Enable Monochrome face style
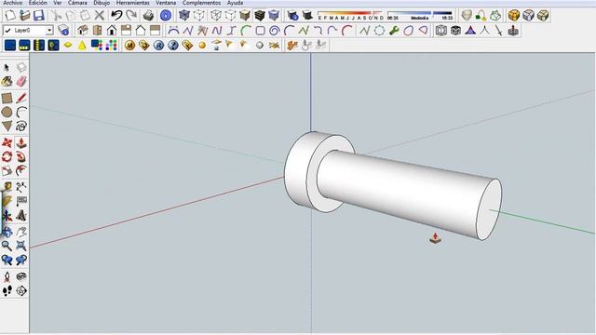 (274, 16)
